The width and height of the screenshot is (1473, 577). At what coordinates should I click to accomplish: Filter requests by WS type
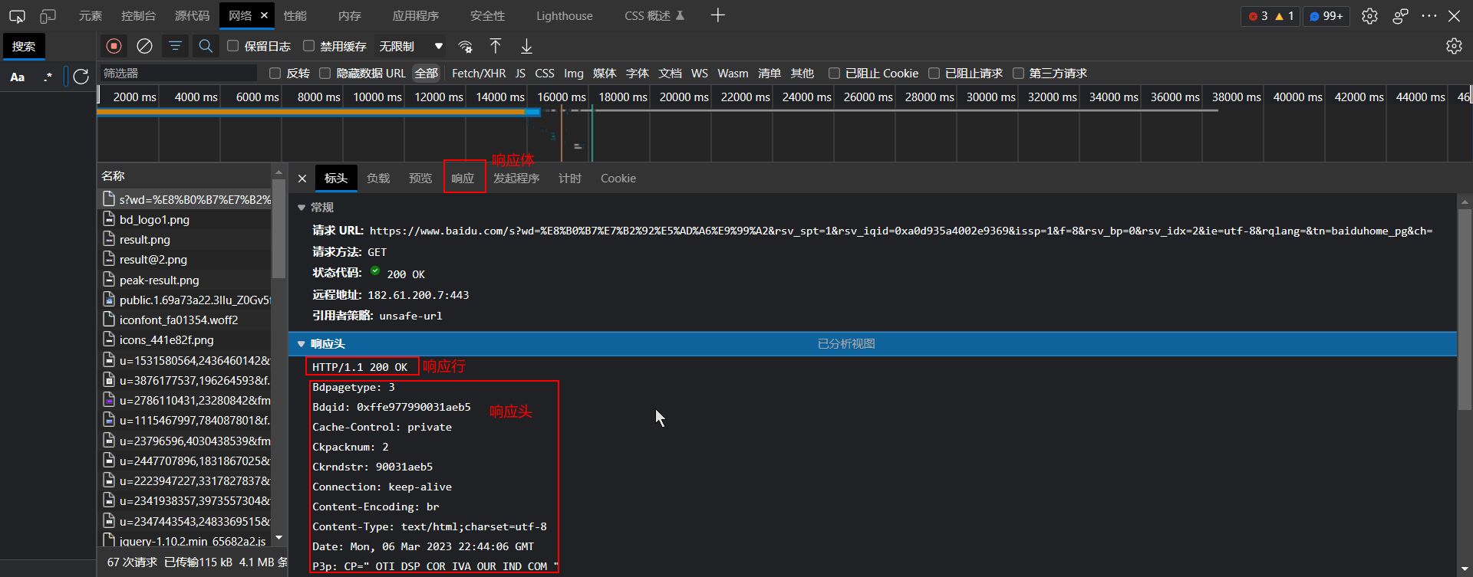[700, 74]
